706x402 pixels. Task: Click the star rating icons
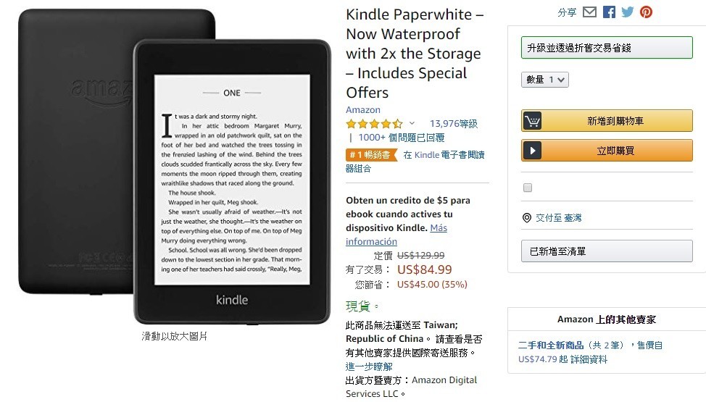[374, 123]
